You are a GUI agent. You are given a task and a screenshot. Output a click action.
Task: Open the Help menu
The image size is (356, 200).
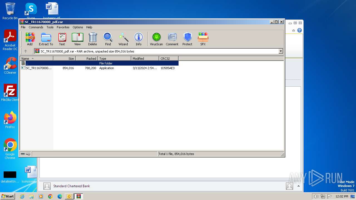[x=89, y=27]
